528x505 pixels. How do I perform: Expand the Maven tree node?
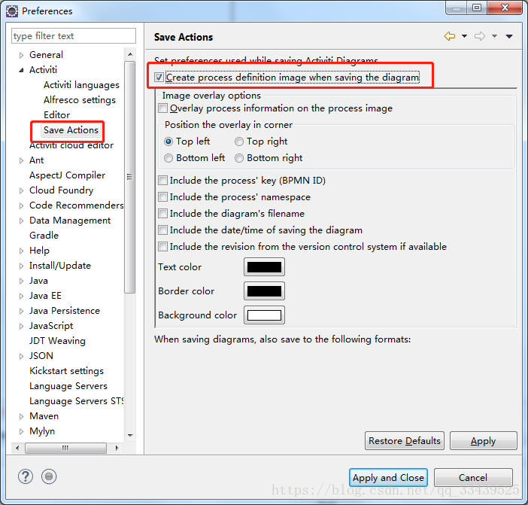tap(21, 416)
